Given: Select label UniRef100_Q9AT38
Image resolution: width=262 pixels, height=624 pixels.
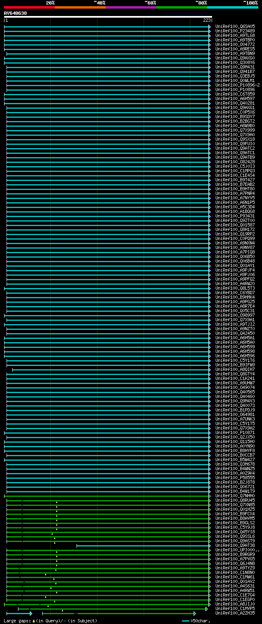Looking at the screenshot, I should coord(235,545).
